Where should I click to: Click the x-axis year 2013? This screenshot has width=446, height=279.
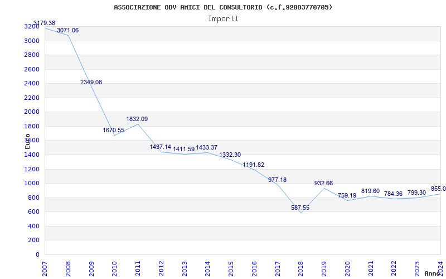point(185,268)
